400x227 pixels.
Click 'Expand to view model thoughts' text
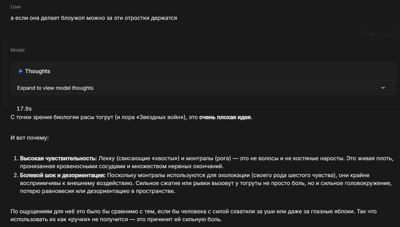click(55, 88)
